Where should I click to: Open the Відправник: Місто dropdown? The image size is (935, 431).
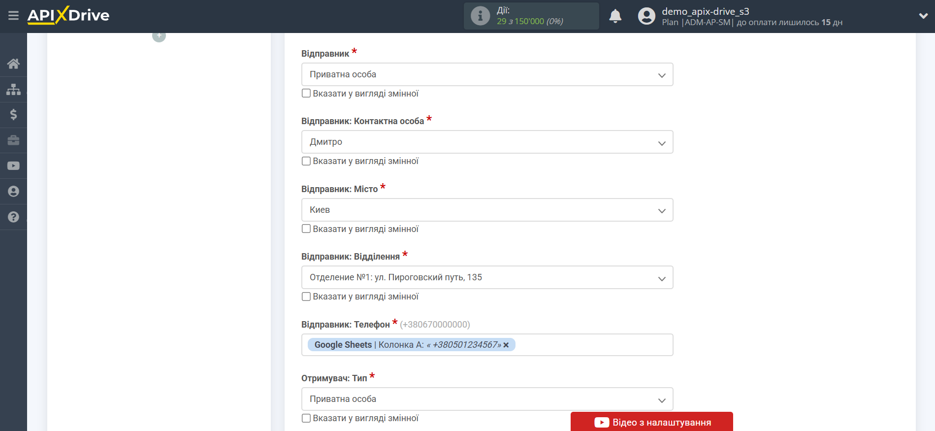click(x=487, y=210)
